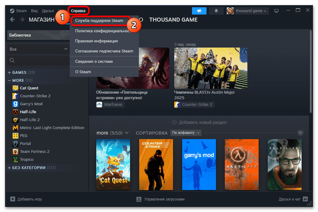Expand the БЕЗ КАТЕГОРИИ category
The width and height of the screenshot is (318, 212).
(9, 168)
